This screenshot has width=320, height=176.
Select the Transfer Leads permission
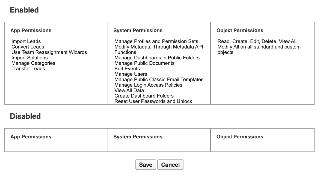coord(28,69)
